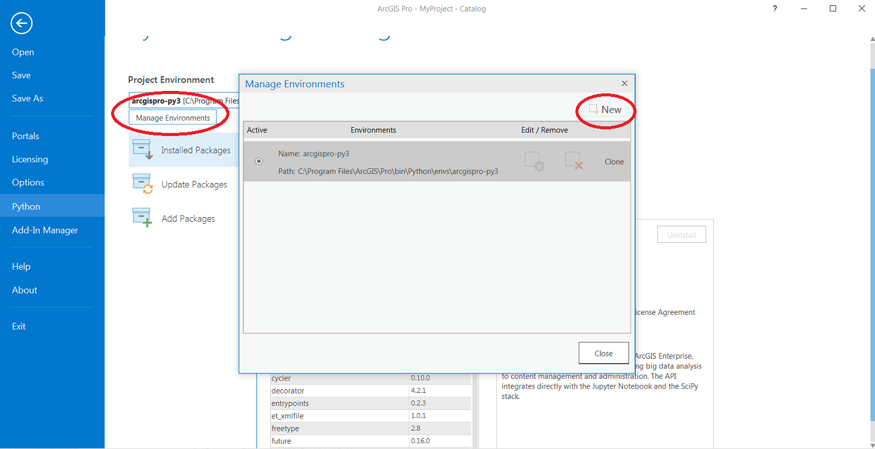Viewport: 875px width, 449px height.
Task: Click the Environments column header
Action: [373, 130]
